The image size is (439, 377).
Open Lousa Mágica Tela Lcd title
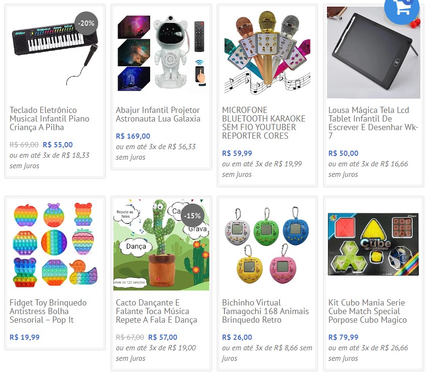373,123
